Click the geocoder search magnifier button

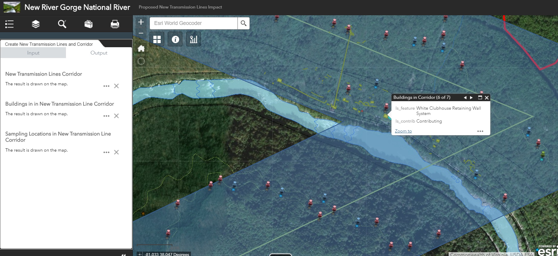point(243,23)
